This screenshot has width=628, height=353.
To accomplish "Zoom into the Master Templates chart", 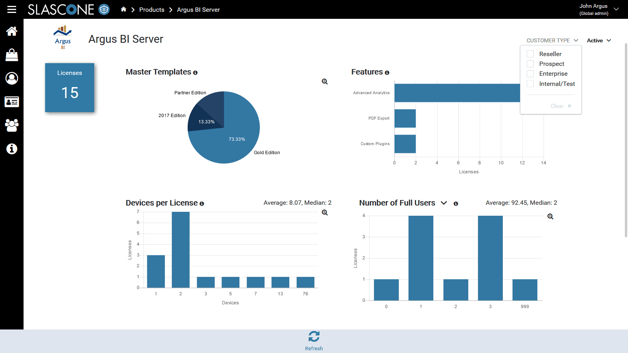I will [325, 82].
